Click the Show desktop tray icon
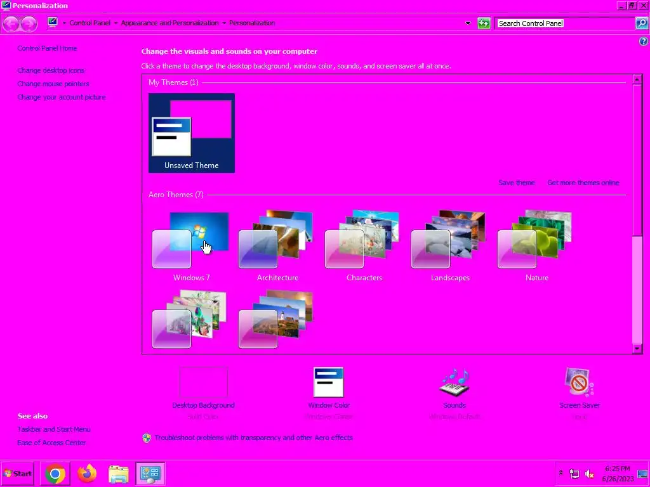This screenshot has height=487, width=650. [642, 474]
